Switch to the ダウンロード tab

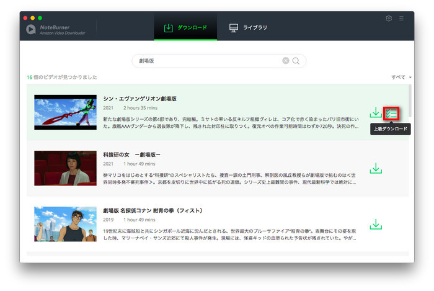coord(185,27)
